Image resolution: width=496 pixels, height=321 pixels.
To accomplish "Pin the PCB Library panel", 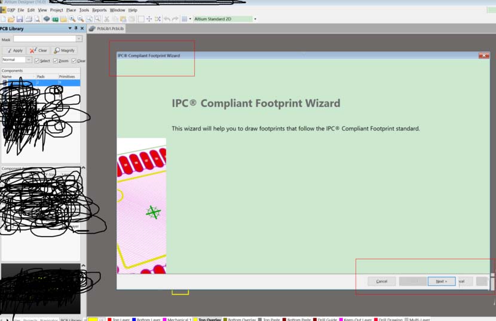I will 76,29.
